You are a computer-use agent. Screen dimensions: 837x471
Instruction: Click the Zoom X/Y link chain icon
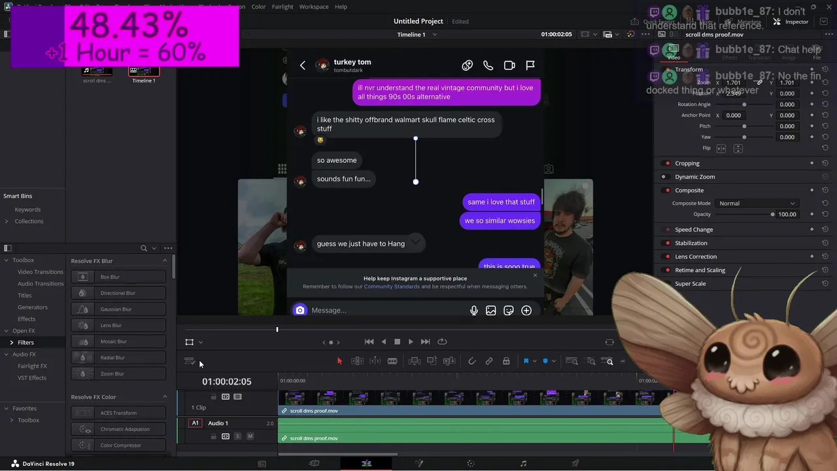click(x=759, y=82)
